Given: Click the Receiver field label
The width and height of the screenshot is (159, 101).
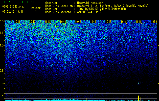Looking at the screenshot, I should 51,9.
